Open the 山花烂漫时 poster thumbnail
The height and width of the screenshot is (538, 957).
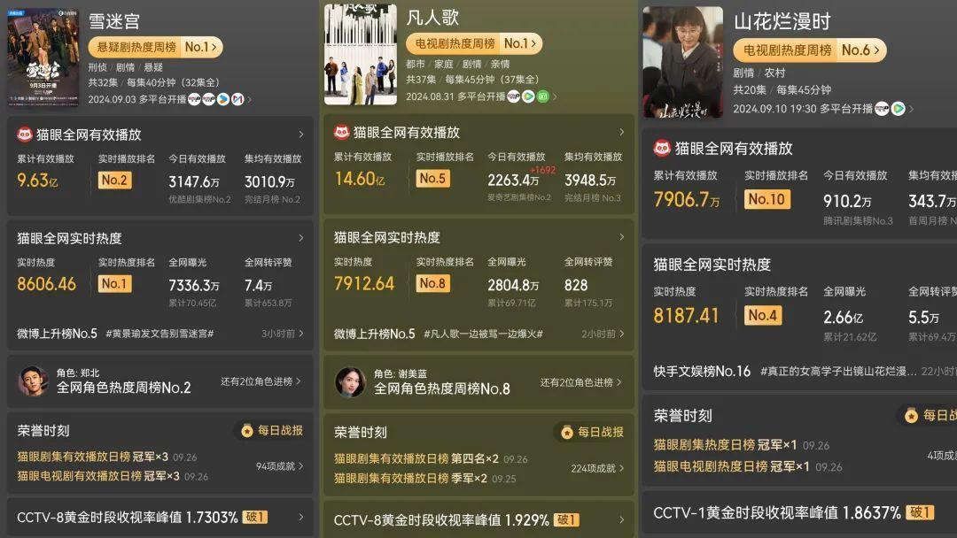[683, 62]
